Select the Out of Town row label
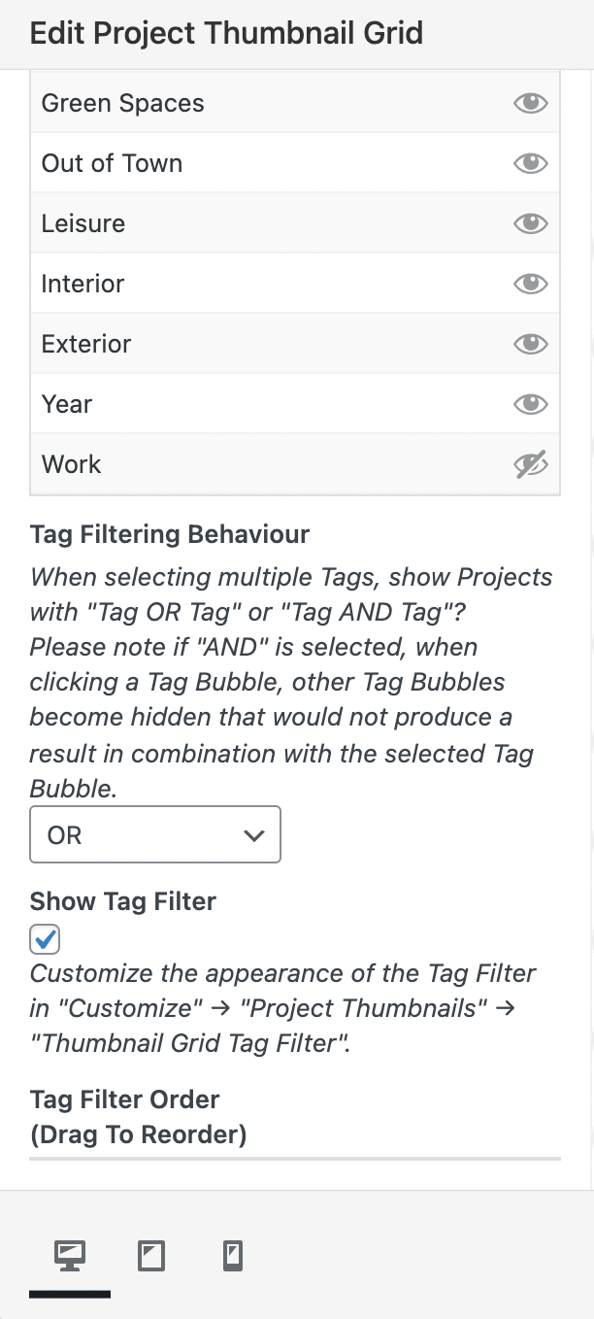This screenshot has height=1319, width=594. tap(112, 163)
